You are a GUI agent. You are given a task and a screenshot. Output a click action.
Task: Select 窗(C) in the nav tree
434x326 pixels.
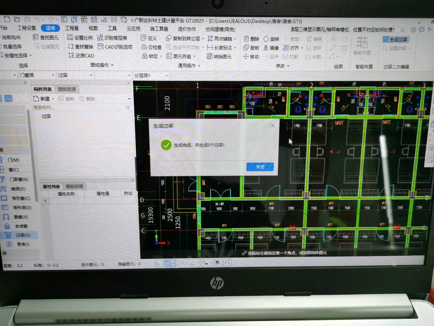[14, 170]
